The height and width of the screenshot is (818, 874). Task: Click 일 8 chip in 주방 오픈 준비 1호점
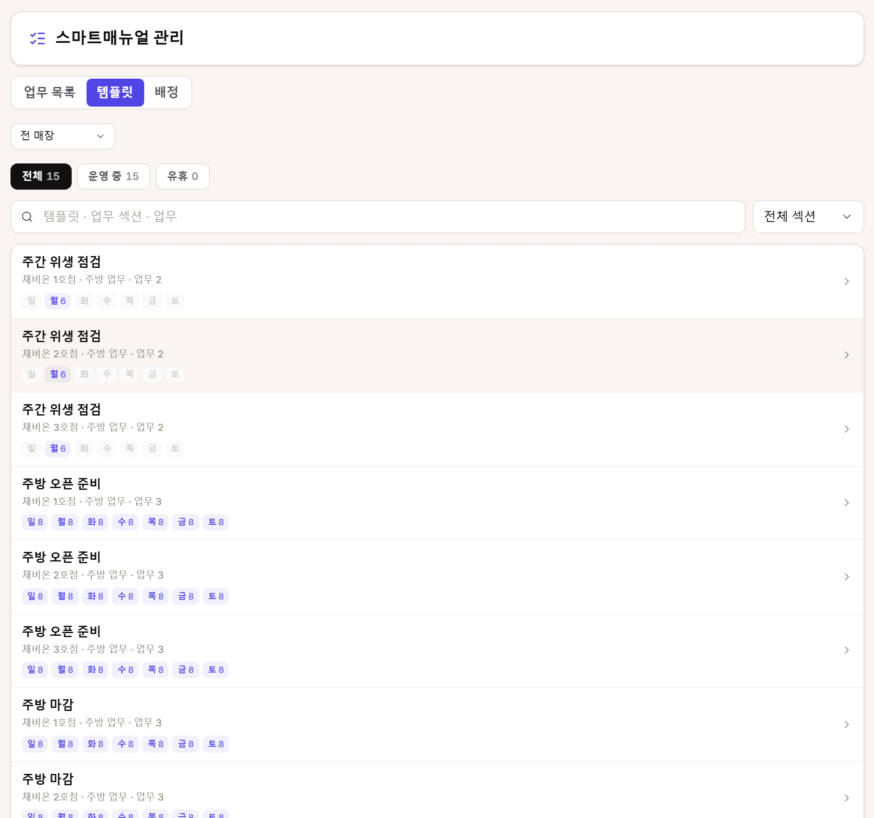pos(35,522)
